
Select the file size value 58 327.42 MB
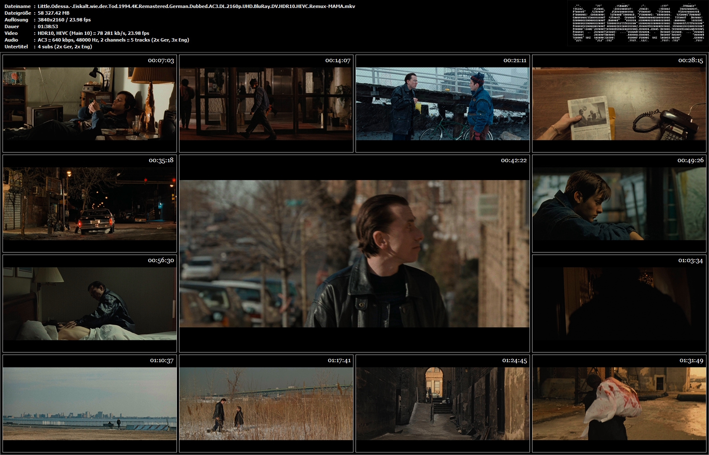pyautogui.click(x=54, y=13)
